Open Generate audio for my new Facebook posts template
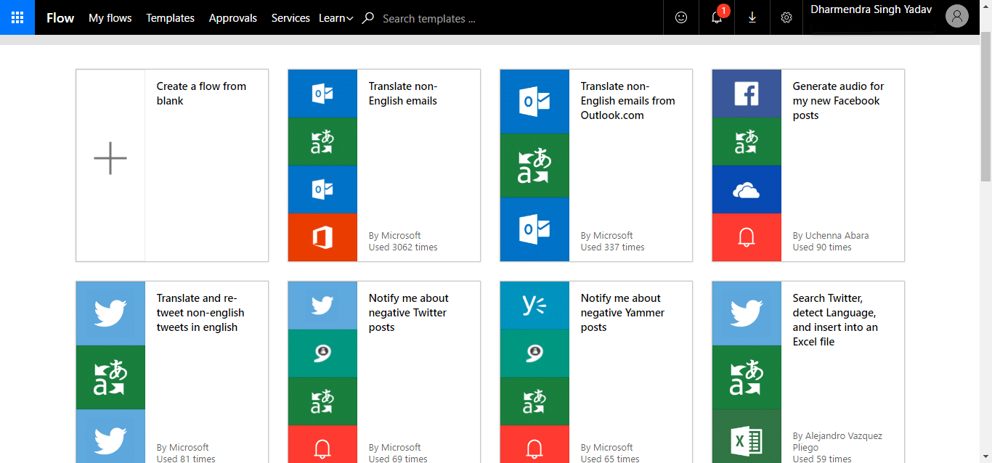Image resolution: width=992 pixels, height=463 pixels. 808,165
